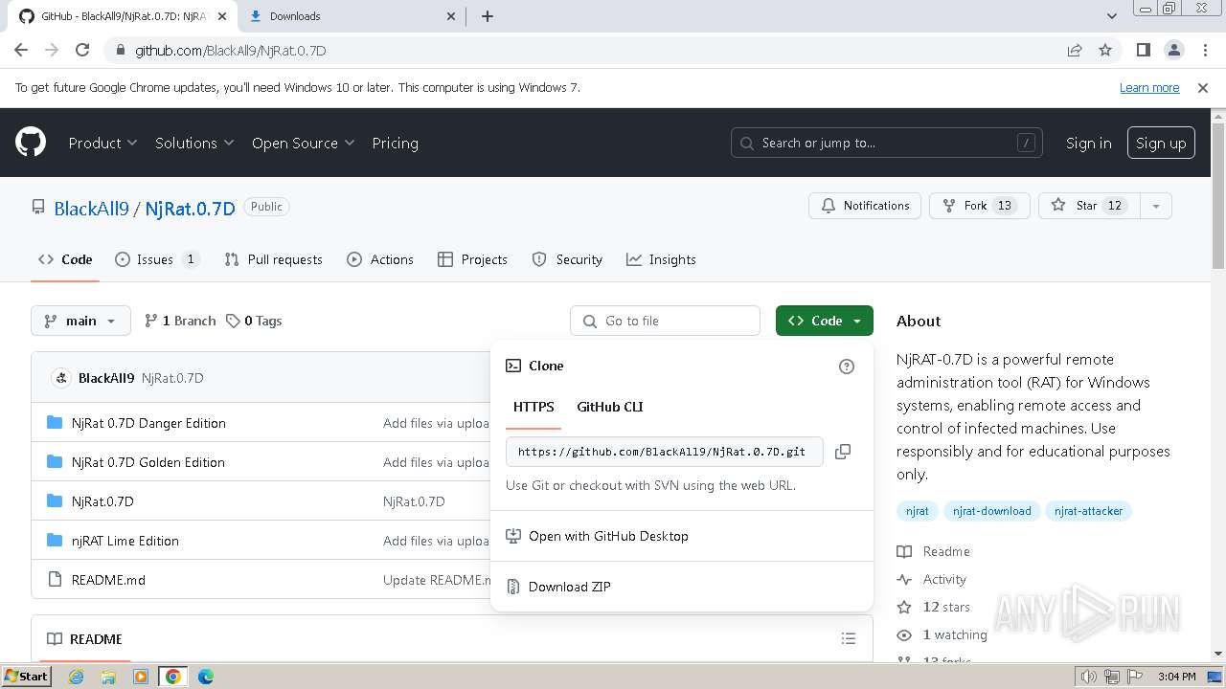Click the njrat-download topic tag
Viewport: 1226px width, 689px height.
pos(992,511)
